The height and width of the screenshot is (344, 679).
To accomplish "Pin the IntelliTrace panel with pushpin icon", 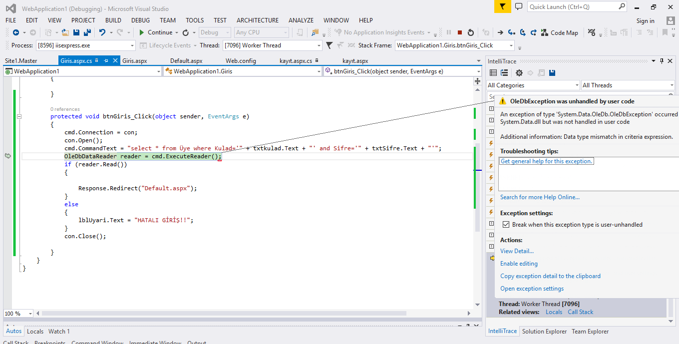I will [662, 61].
